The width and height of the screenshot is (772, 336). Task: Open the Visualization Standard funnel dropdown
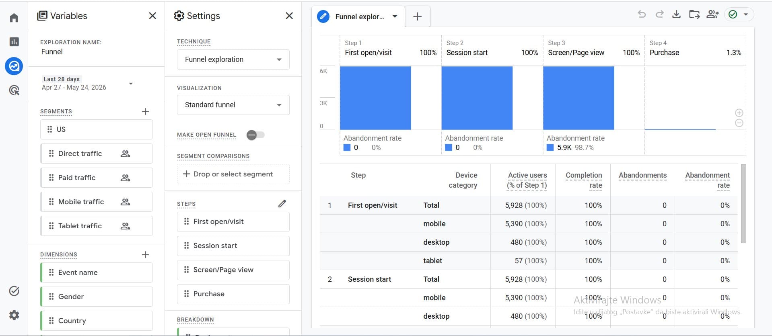pos(233,105)
